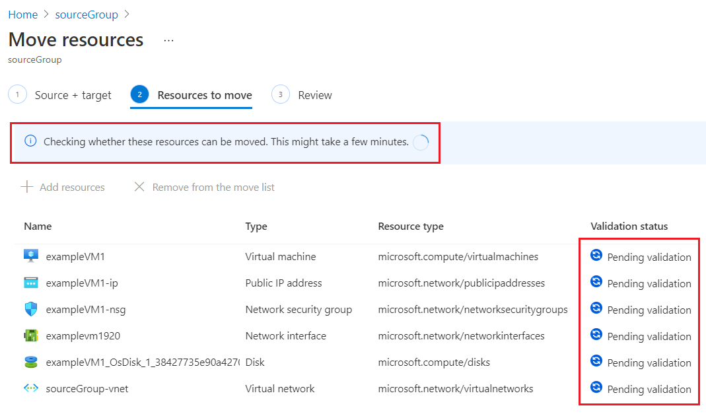The image size is (706, 416).
Task: Return to the Source + target tab
Action: point(73,95)
